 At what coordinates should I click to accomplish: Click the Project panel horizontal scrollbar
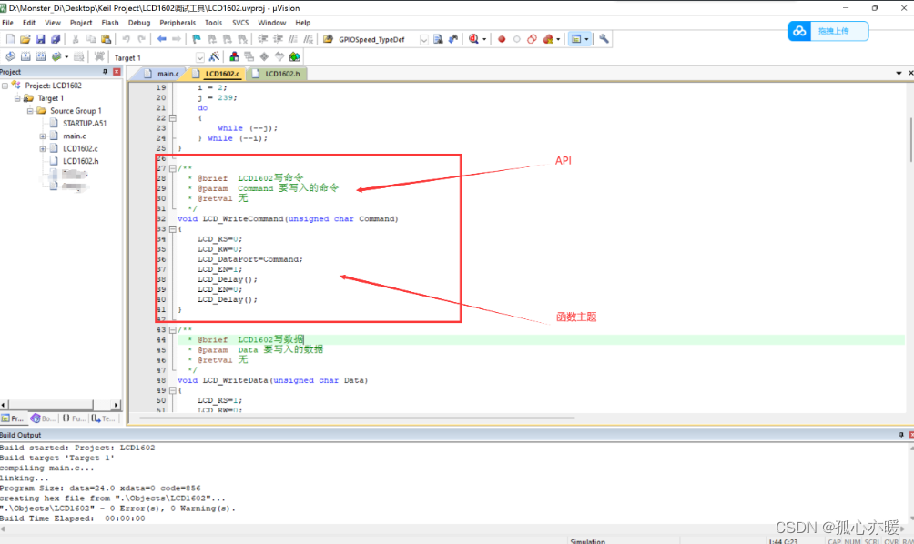coord(50,405)
